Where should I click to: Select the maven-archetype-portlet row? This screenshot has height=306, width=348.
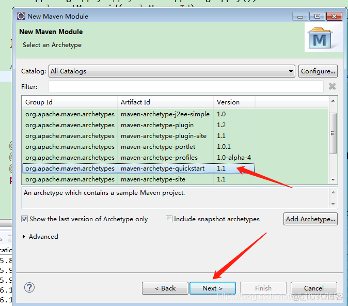[138, 147]
